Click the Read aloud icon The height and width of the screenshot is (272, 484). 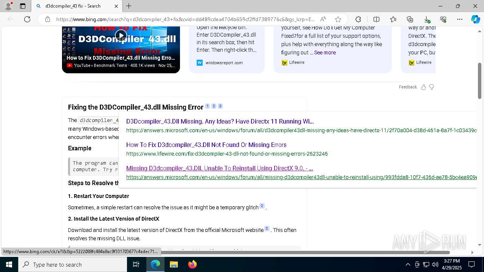[323, 19]
